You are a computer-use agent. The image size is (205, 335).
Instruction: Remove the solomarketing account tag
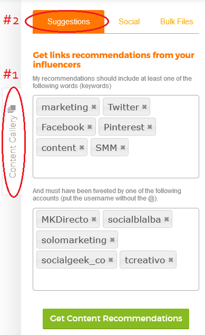click(112, 240)
